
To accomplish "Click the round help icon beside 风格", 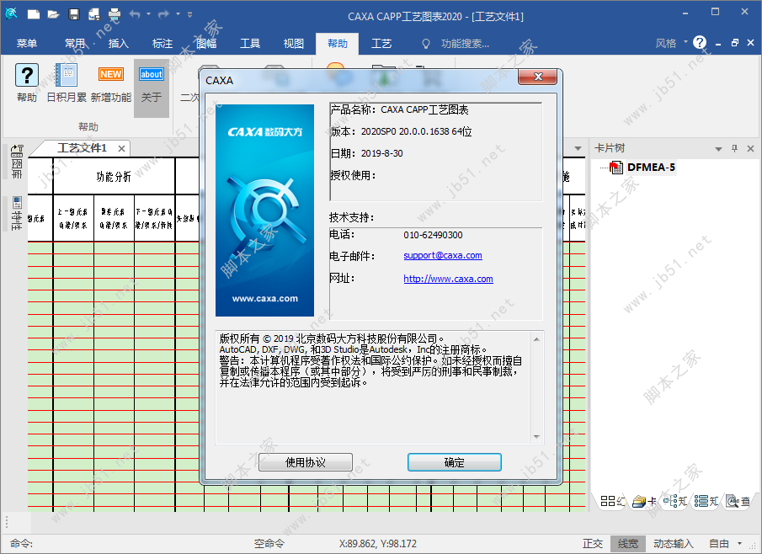I will 700,43.
